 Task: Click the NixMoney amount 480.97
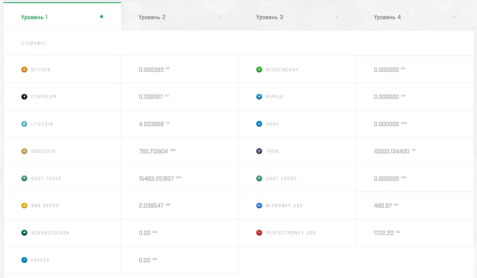(383, 206)
